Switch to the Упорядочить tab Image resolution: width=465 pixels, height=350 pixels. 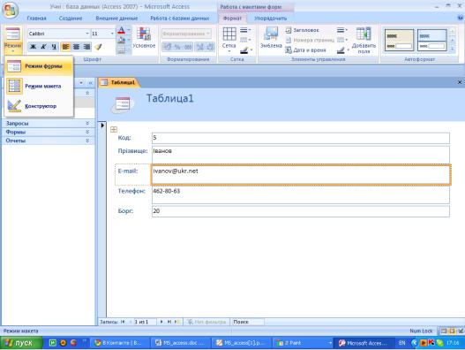pos(271,19)
